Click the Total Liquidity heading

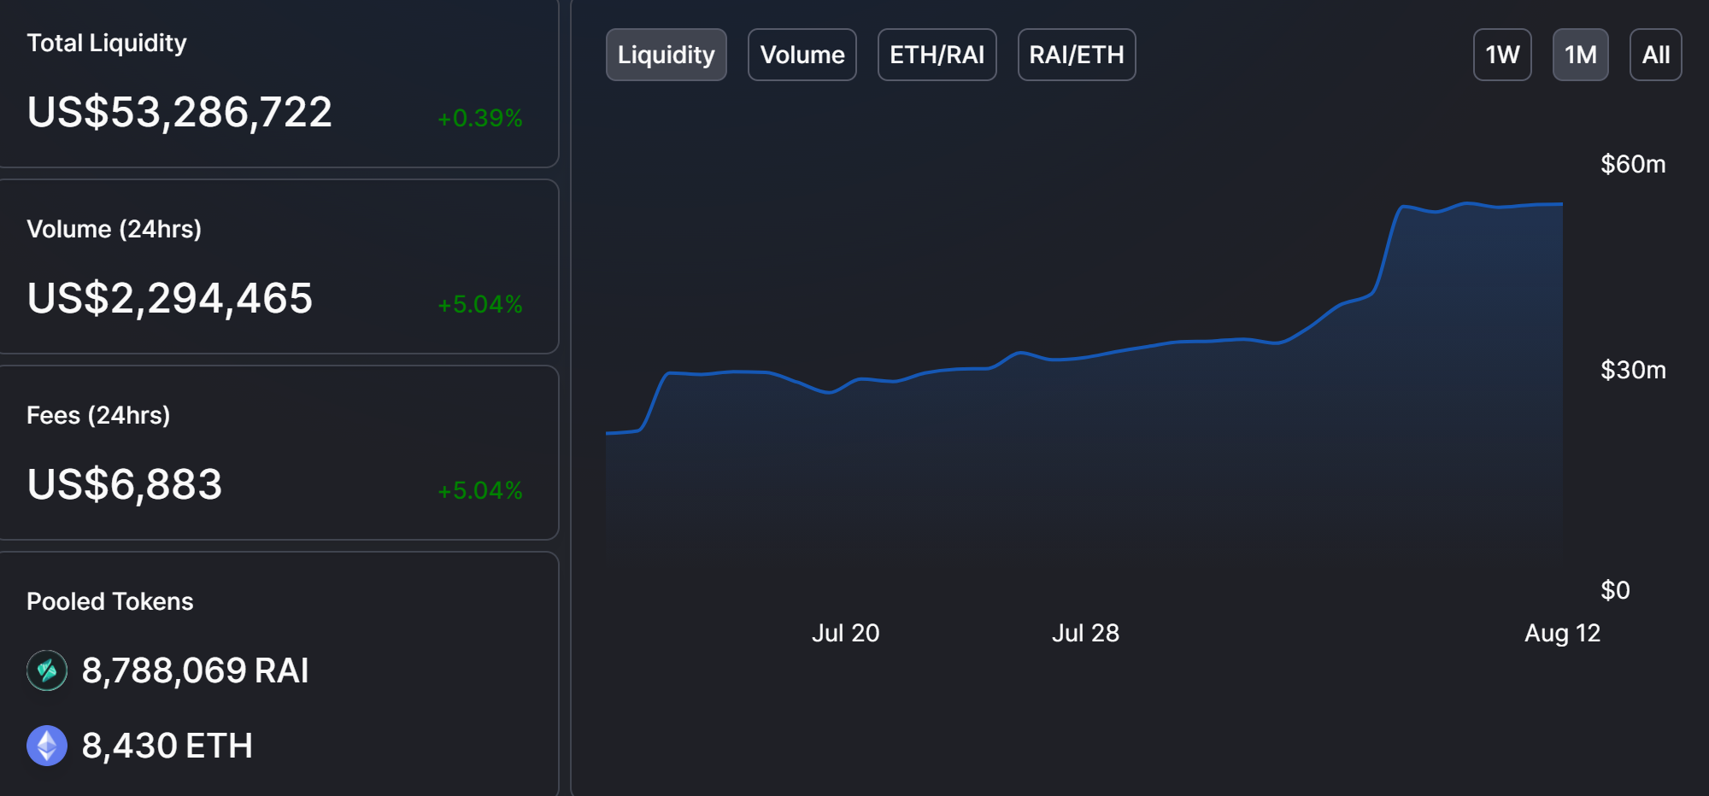107,43
